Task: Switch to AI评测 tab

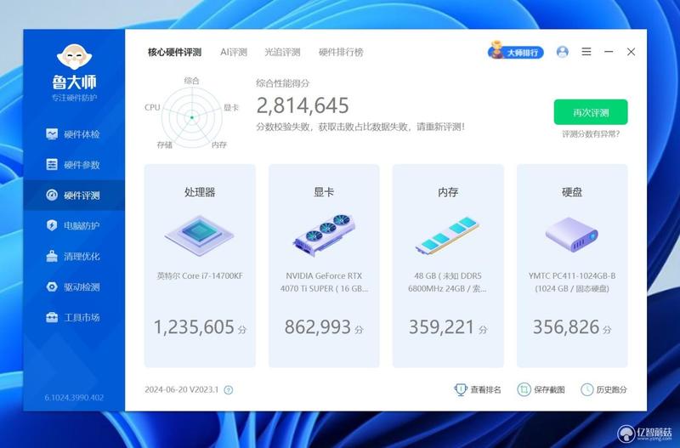Action: tap(233, 53)
